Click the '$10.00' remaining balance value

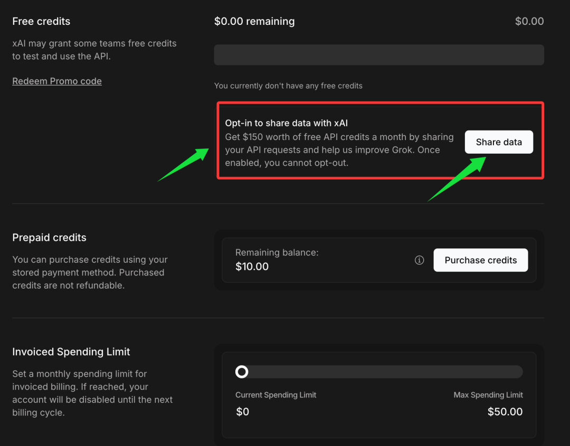click(252, 266)
